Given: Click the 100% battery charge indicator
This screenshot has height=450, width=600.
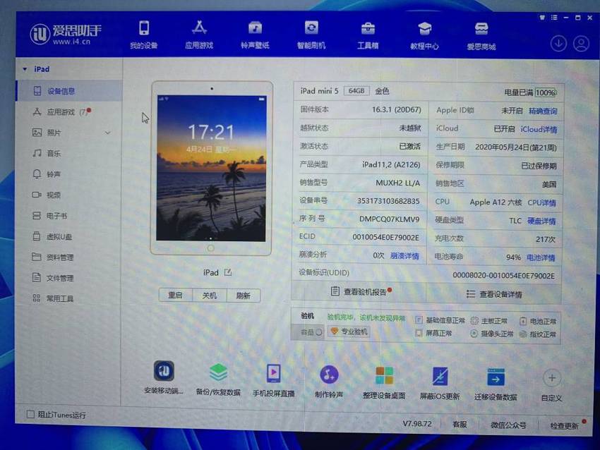Looking at the screenshot, I should coord(546,92).
